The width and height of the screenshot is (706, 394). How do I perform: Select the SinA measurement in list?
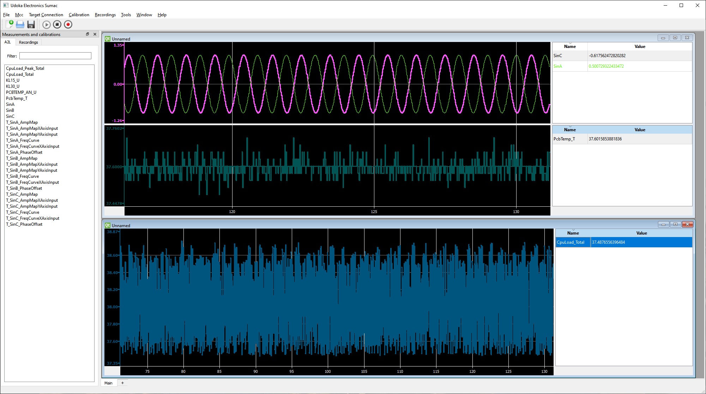(x=10, y=104)
